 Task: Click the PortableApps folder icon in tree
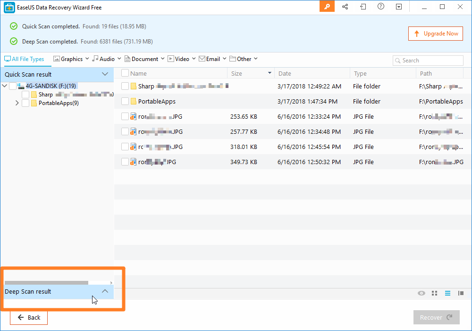click(34, 103)
